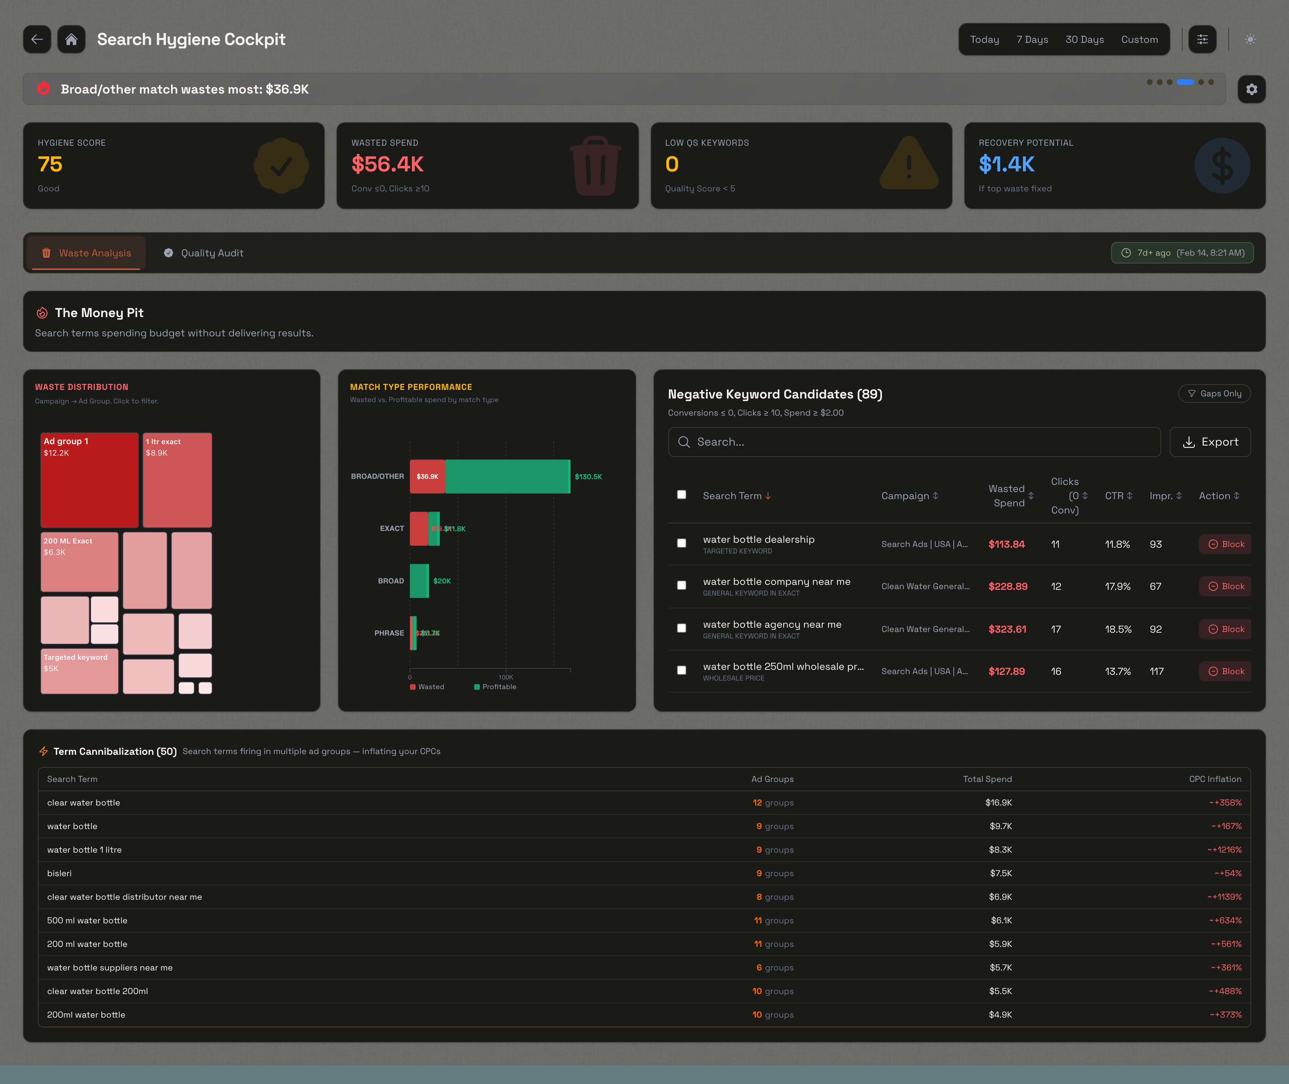Toggle light theme sun icon
The width and height of the screenshot is (1289, 1084).
1250,39
